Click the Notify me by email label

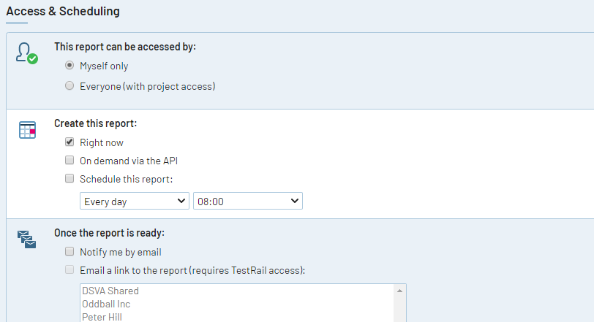[121, 252]
